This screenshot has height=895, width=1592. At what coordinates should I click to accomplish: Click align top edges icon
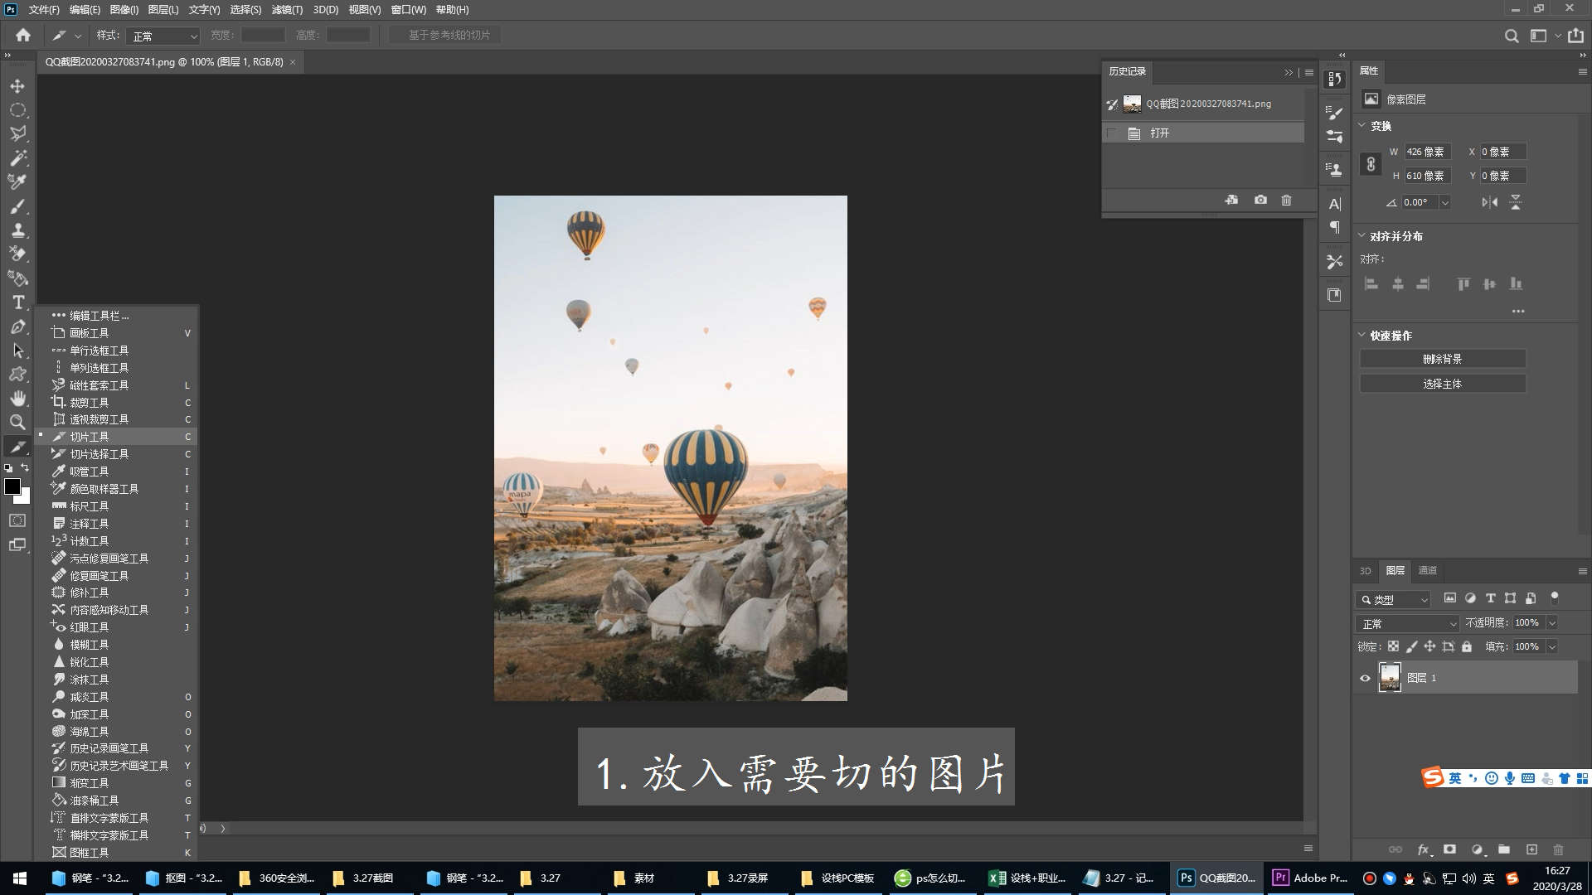[x=1463, y=283]
